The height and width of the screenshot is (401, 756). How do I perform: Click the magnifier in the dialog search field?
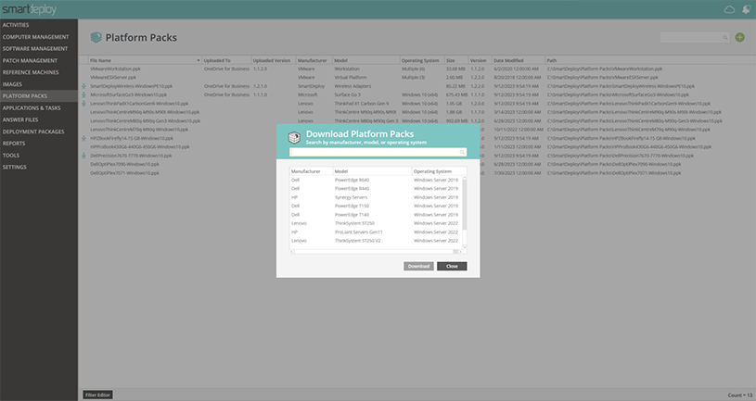(x=462, y=152)
